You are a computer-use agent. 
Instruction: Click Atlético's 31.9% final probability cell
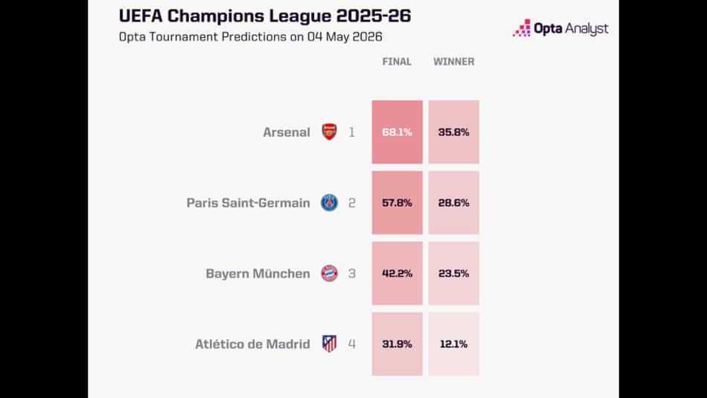[x=397, y=344]
